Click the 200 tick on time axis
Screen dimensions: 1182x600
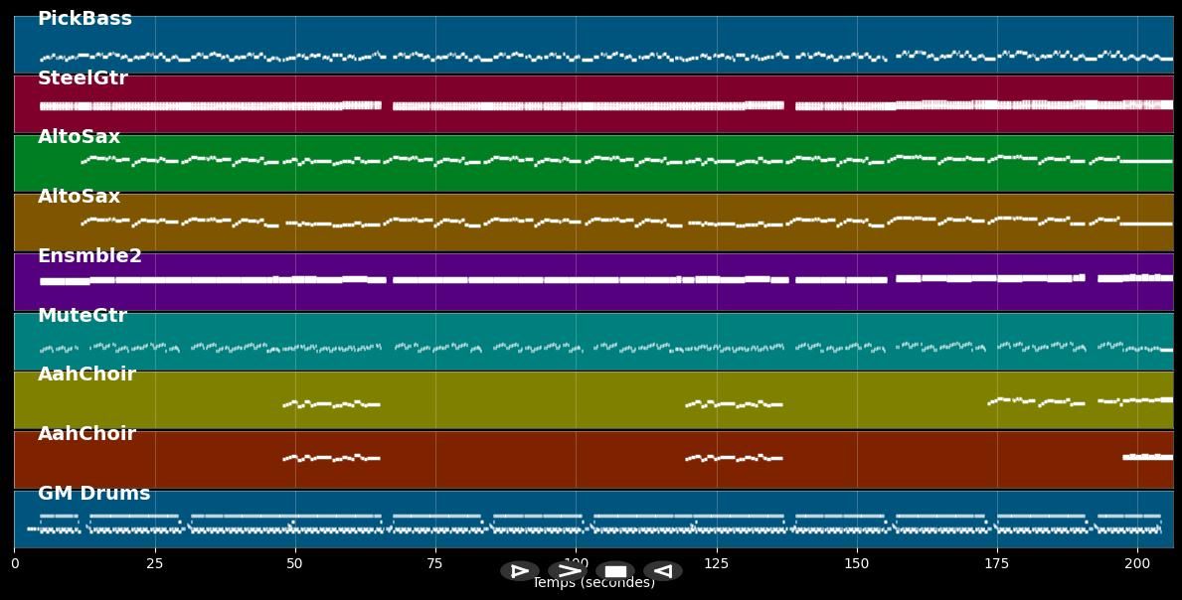1136,563
